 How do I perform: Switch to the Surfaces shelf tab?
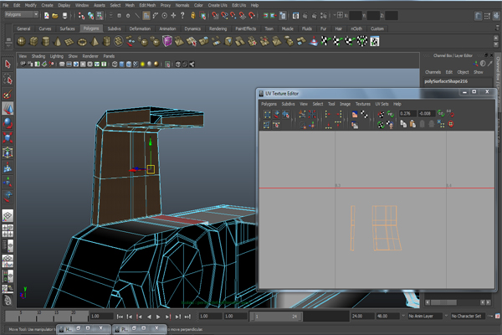[67, 28]
